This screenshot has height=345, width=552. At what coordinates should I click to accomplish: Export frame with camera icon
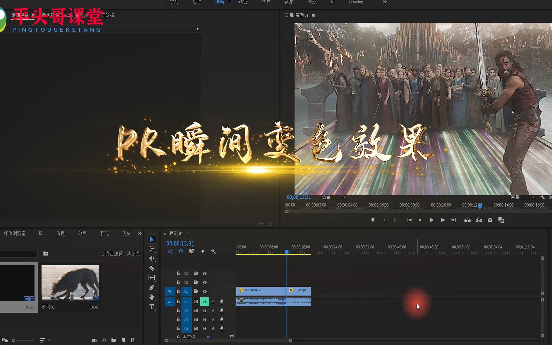tap(490, 220)
